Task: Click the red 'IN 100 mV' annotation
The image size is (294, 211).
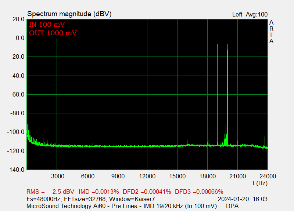Action: (47, 25)
